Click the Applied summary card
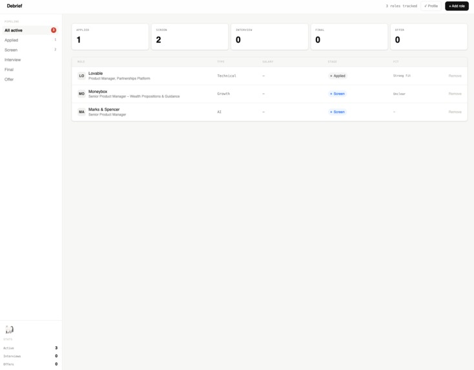 coord(110,37)
